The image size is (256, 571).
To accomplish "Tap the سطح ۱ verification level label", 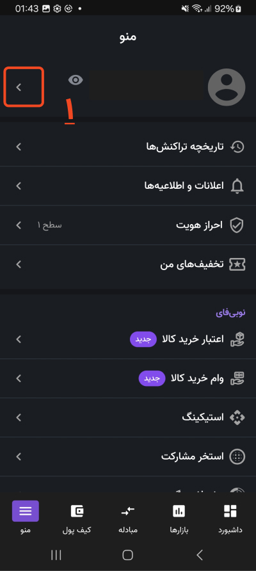I will coord(49,225).
